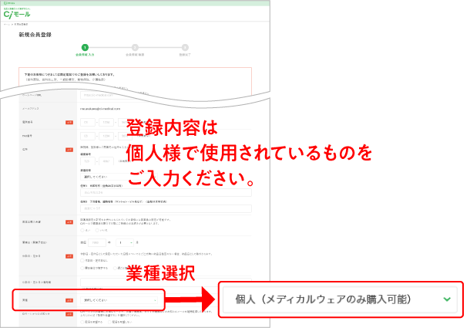Click the birth year input field
This screenshot has width=470, height=328.
[97, 242]
